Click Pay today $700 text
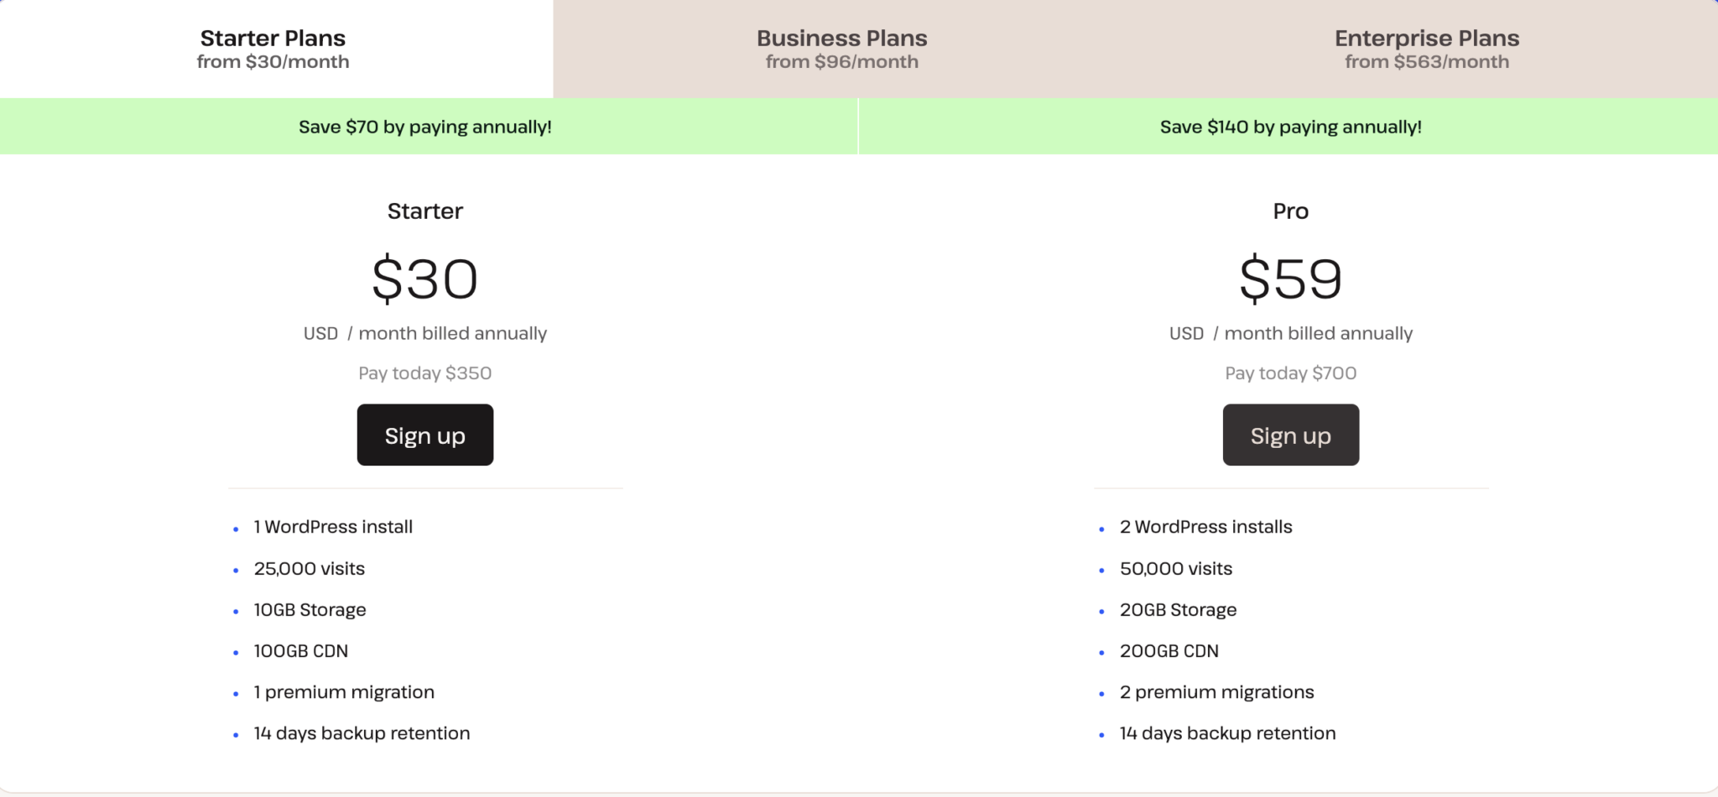 (x=1290, y=372)
